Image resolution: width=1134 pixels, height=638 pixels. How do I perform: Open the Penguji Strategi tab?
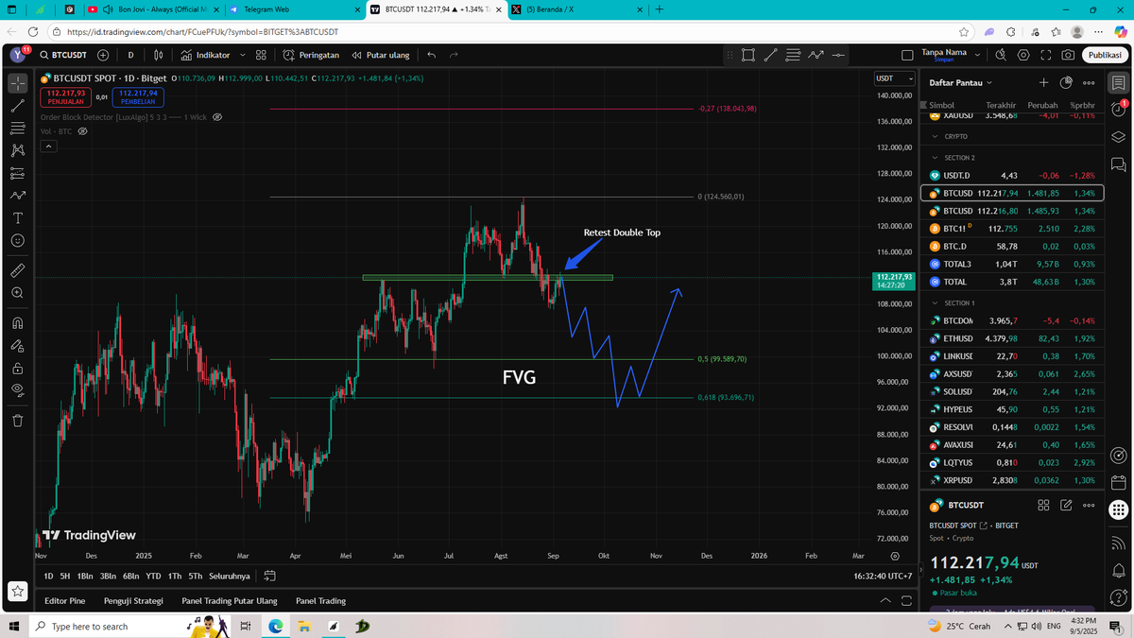coord(133,601)
